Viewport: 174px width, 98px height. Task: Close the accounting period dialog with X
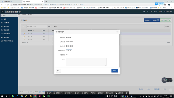tap(117, 32)
